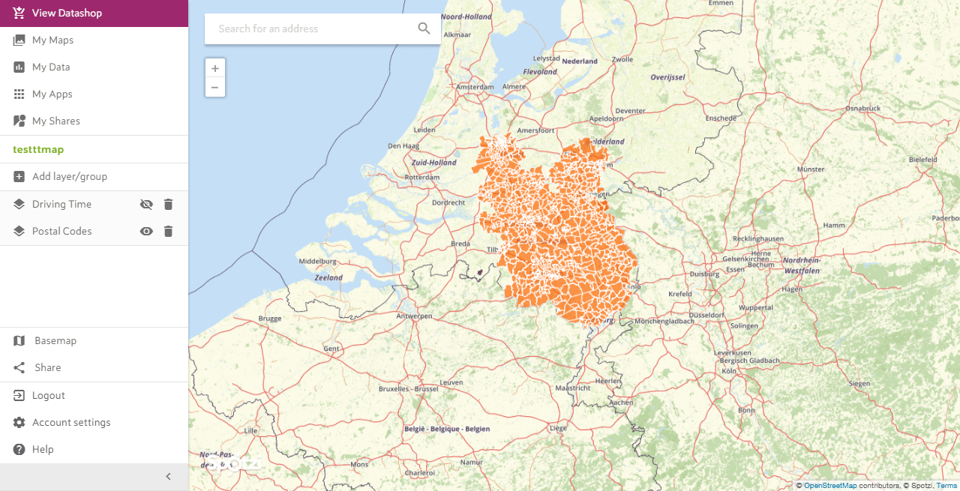Image resolution: width=960 pixels, height=491 pixels.
Task: Click the Account settings gear icon
Action: [x=19, y=422]
